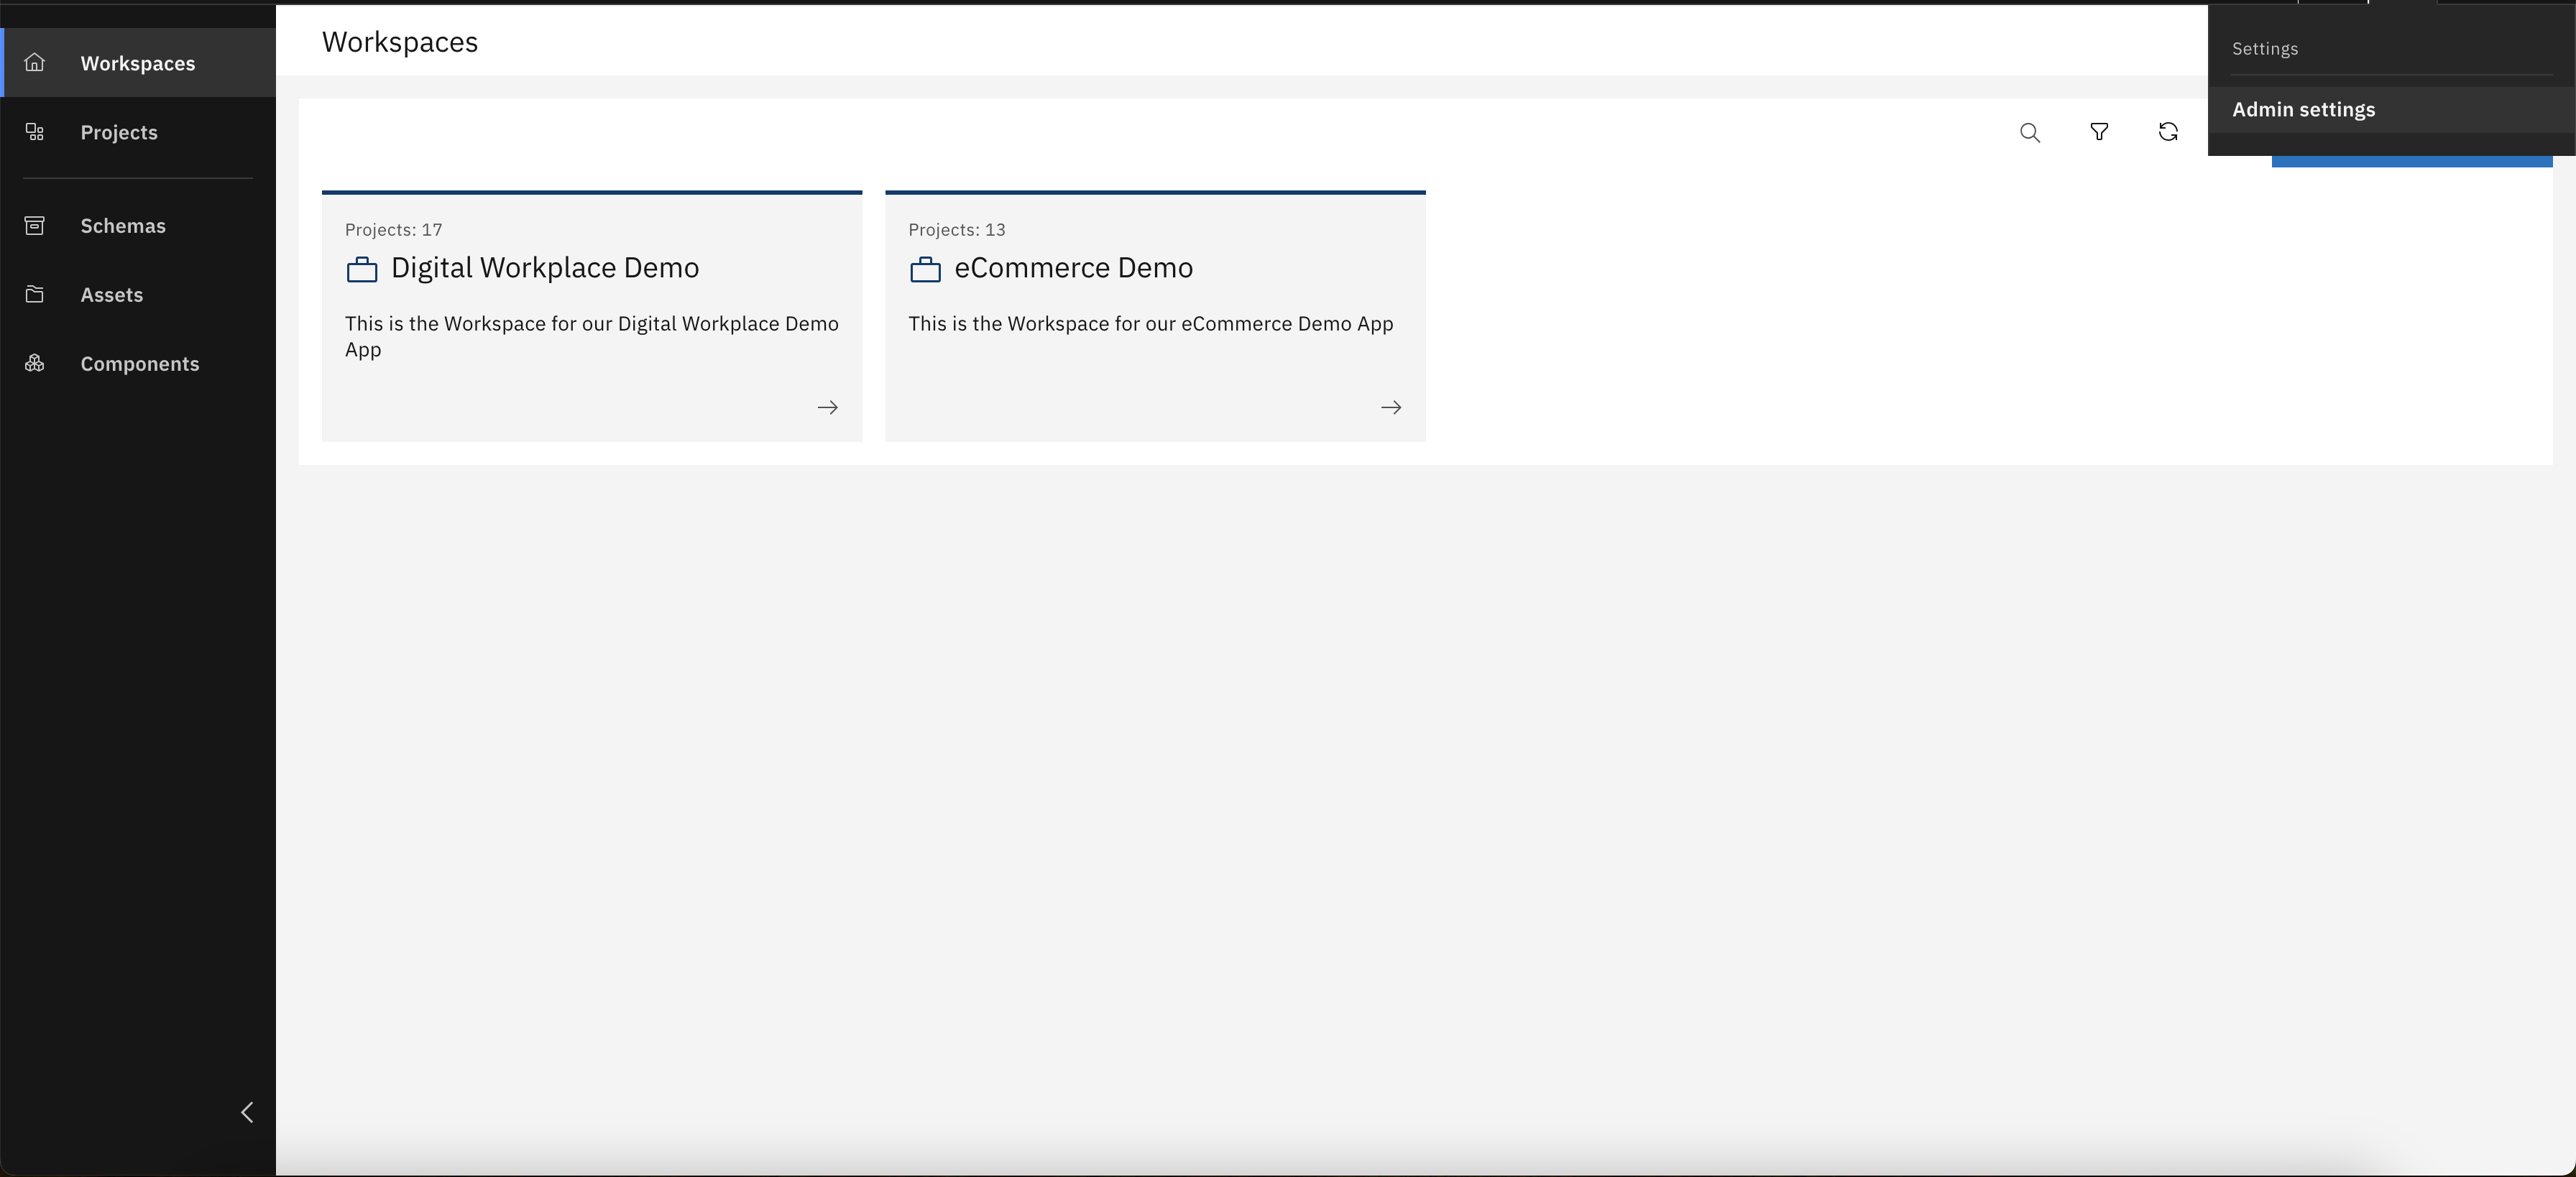This screenshot has height=1177, width=2576.
Task: Open Digital Workplace Demo via its arrow link
Action: click(x=827, y=407)
